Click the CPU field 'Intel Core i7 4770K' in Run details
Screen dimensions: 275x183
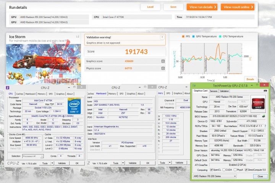(136, 17)
